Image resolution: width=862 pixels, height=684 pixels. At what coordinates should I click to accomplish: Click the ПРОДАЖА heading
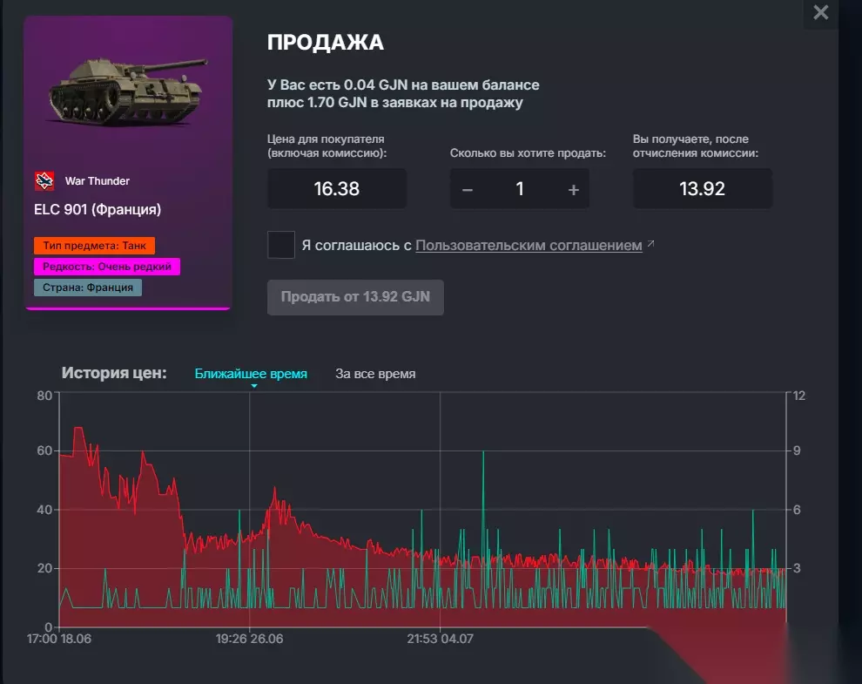[x=326, y=43]
